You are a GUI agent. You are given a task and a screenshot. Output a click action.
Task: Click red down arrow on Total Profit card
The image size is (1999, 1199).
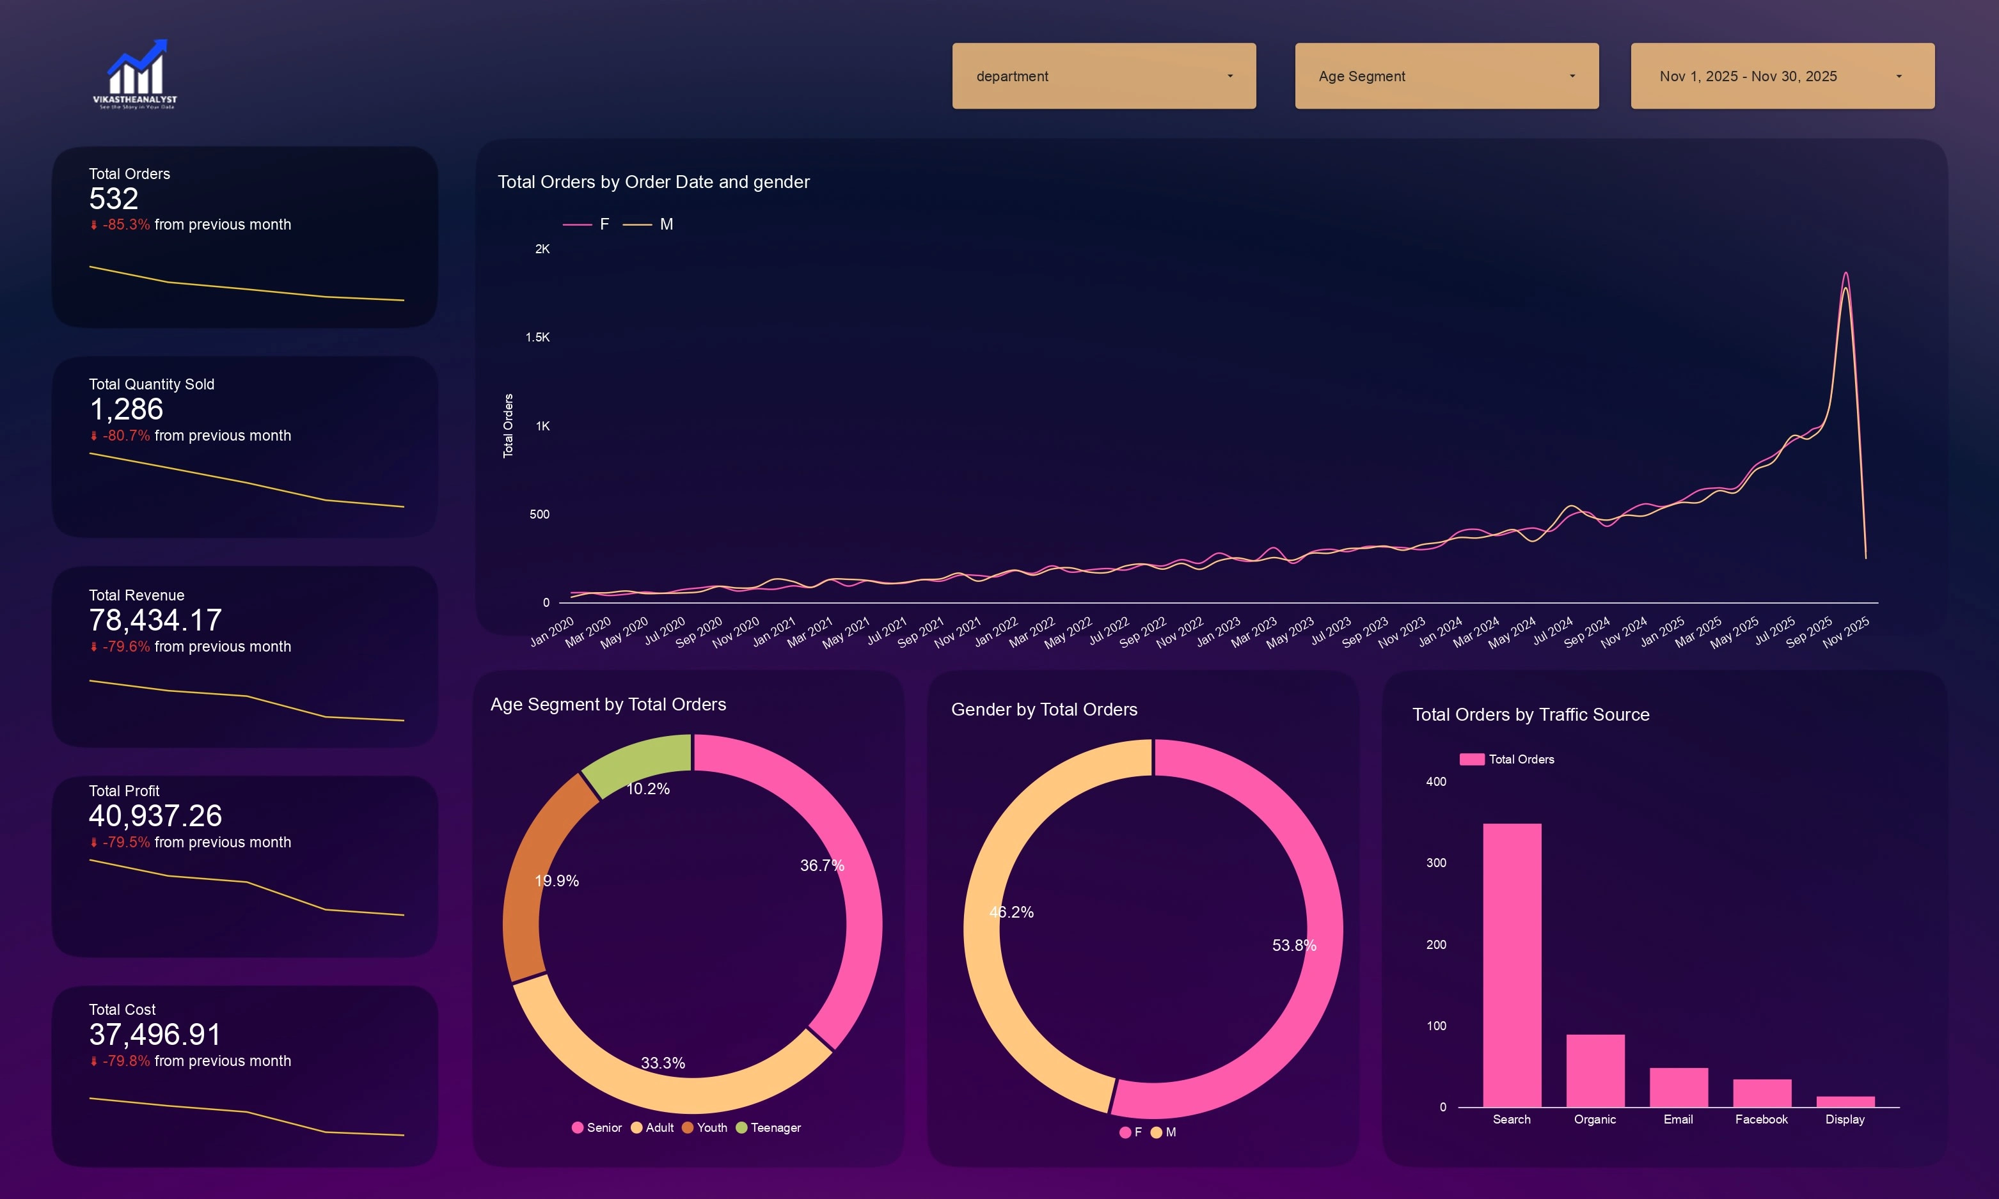[x=94, y=843]
